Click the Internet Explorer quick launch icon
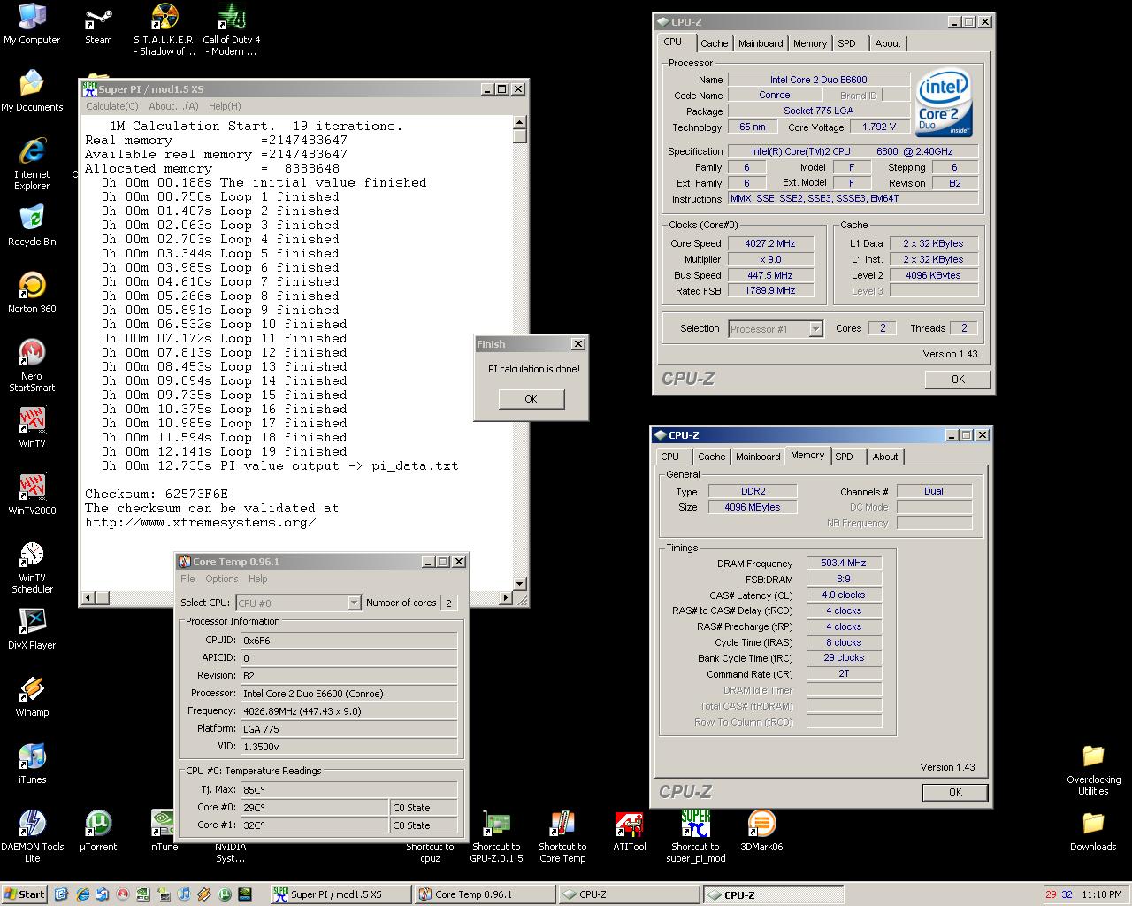Screen dimensions: 1132x906 (82, 894)
